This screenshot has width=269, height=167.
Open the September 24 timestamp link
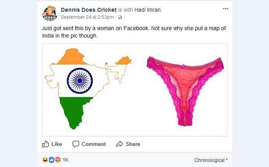coord(87,17)
